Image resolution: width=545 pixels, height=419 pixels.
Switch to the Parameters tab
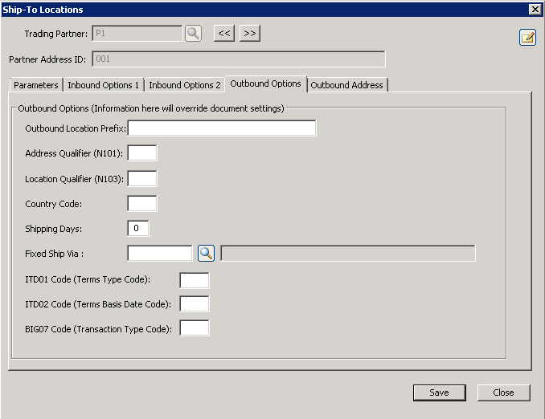pyautogui.click(x=36, y=85)
